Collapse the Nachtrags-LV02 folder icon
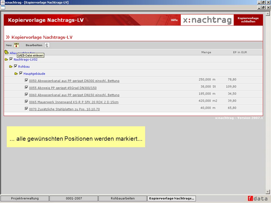This screenshot has height=203, width=271. (x=6, y=59)
